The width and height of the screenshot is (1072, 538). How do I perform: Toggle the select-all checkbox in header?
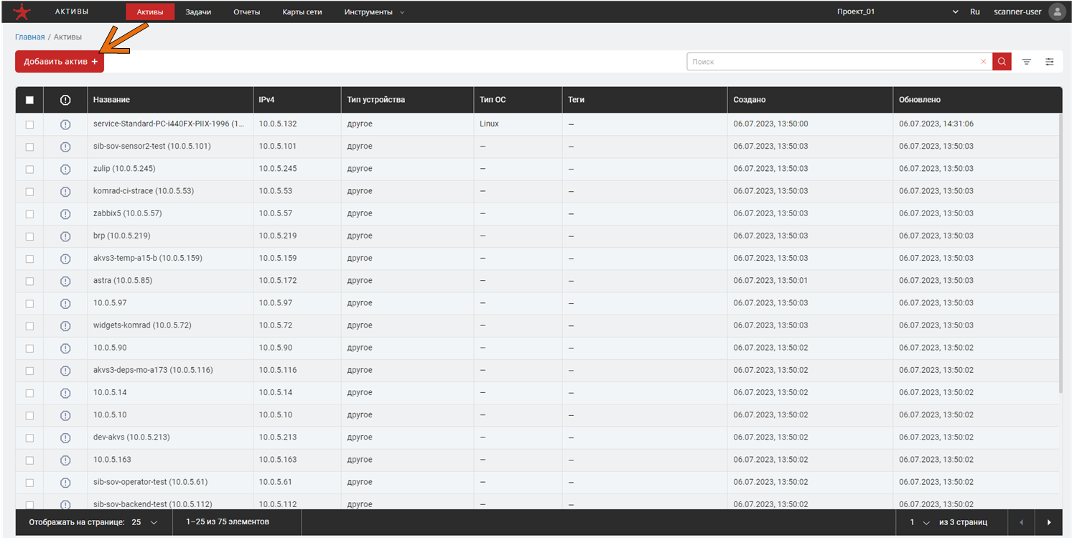(x=29, y=100)
